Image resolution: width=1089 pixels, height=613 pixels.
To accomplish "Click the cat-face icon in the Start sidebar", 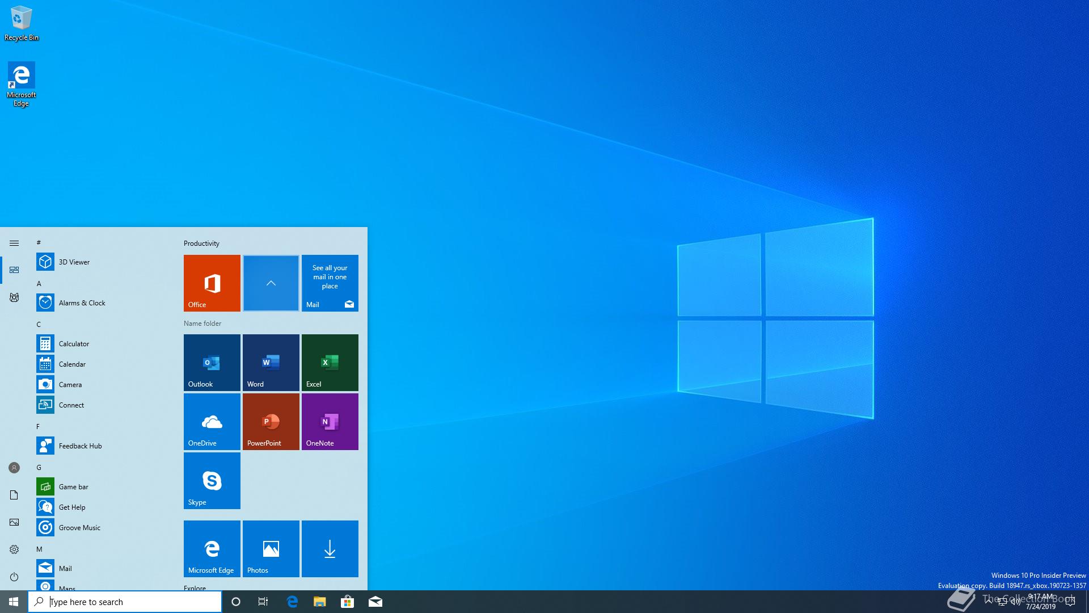I will click(x=14, y=297).
